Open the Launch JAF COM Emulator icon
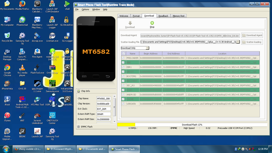 pyautogui.click(x=52, y=7)
